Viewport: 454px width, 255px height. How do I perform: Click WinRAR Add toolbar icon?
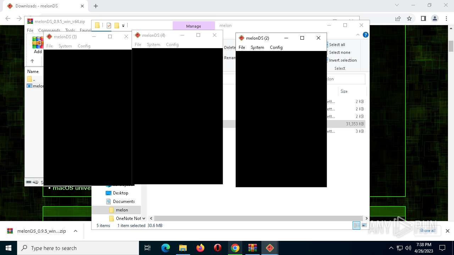pos(38,45)
